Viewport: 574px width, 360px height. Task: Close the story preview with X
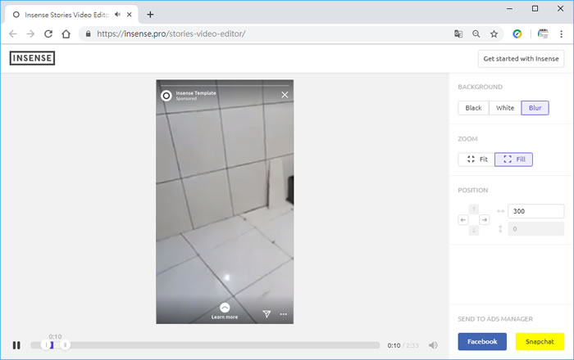pos(285,95)
